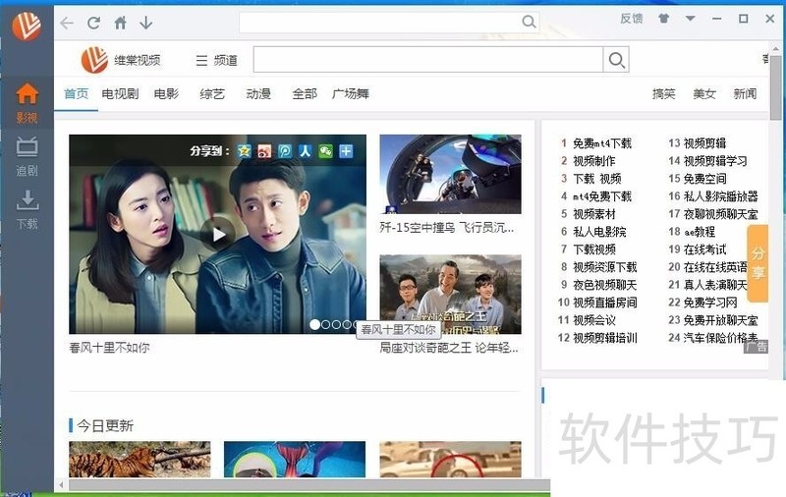Screen dimensions: 786x497
Task: Click ad link 免费学习网
Action: click(x=710, y=303)
